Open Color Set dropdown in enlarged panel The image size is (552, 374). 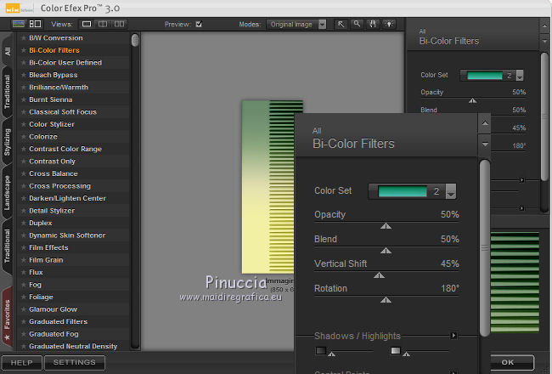coord(451,192)
